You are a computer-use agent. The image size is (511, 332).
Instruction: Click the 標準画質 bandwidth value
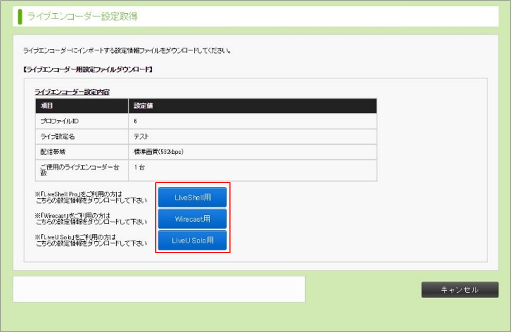click(159, 152)
